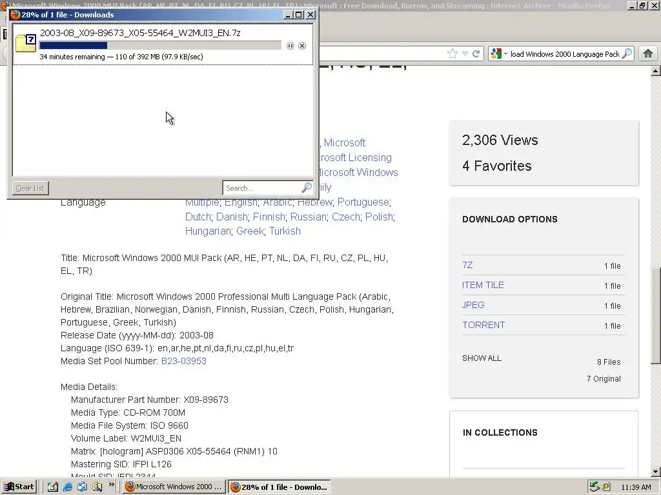The image size is (661, 495).
Task: Click the Firefox icon in Downloads title bar
Action: pyautogui.click(x=15, y=14)
